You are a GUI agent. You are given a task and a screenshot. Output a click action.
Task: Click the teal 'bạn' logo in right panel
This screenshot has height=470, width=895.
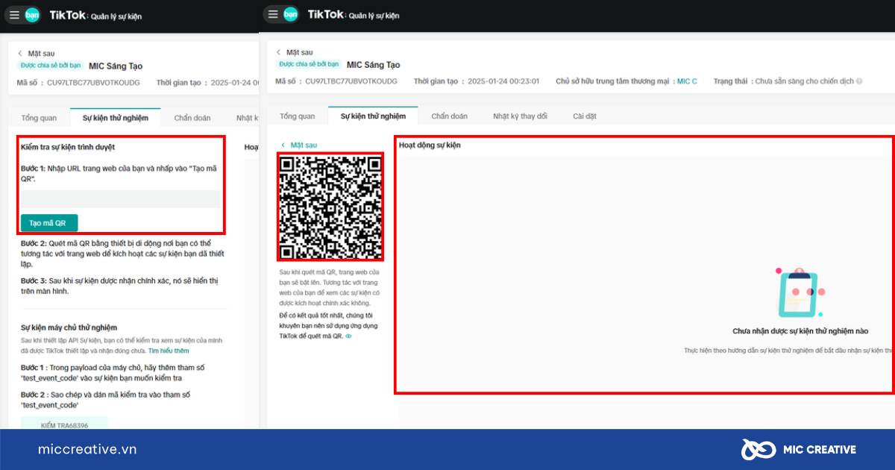[x=291, y=14]
